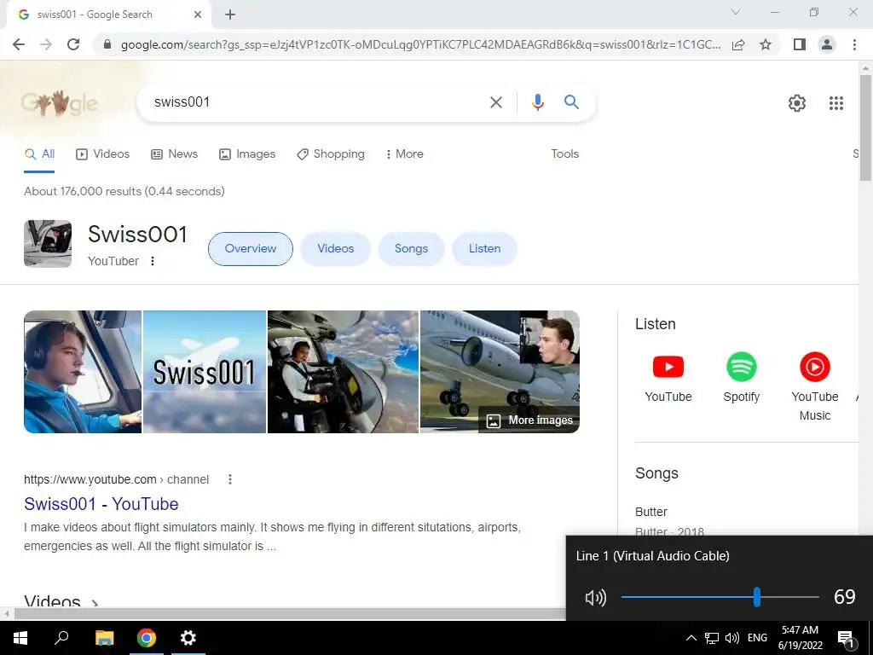Open Chrome side panel
Viewport: 873px width, 655px height.
tap(800, 44)
